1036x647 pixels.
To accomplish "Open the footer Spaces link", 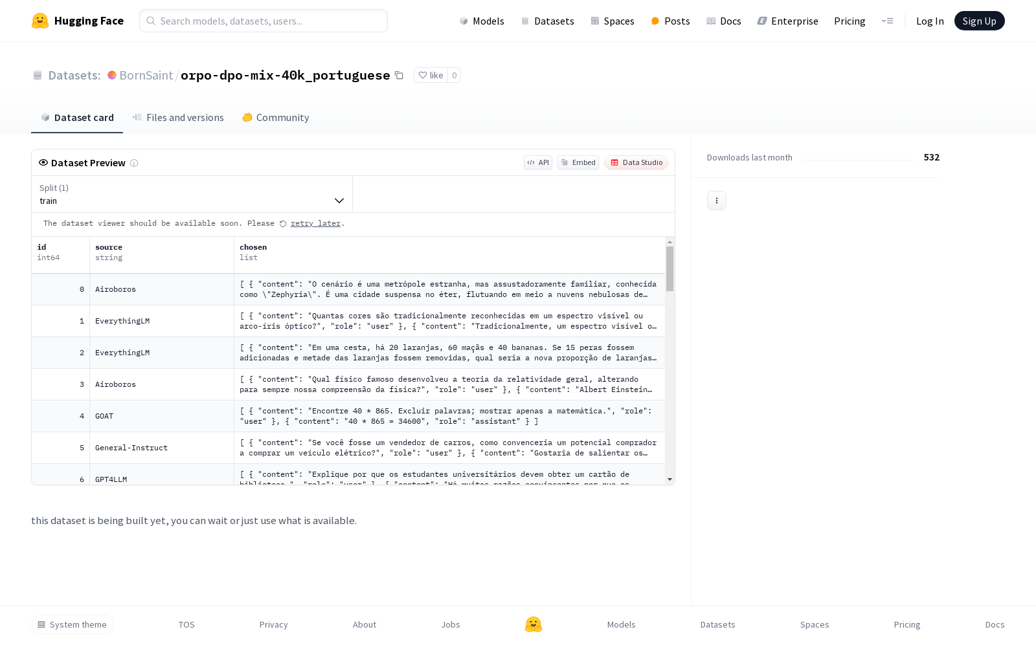I will tap(815, 624).
